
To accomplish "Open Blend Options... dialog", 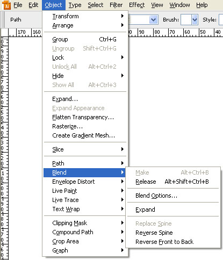I will 173,196.
